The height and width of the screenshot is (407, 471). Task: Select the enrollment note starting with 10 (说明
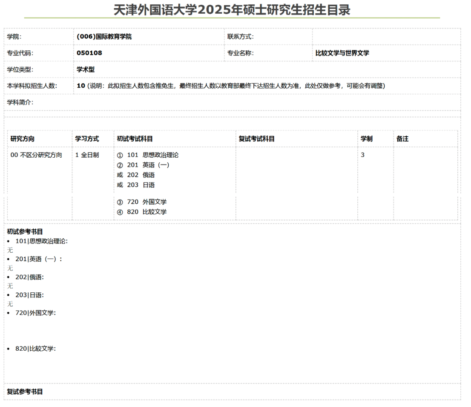point(231,86)
